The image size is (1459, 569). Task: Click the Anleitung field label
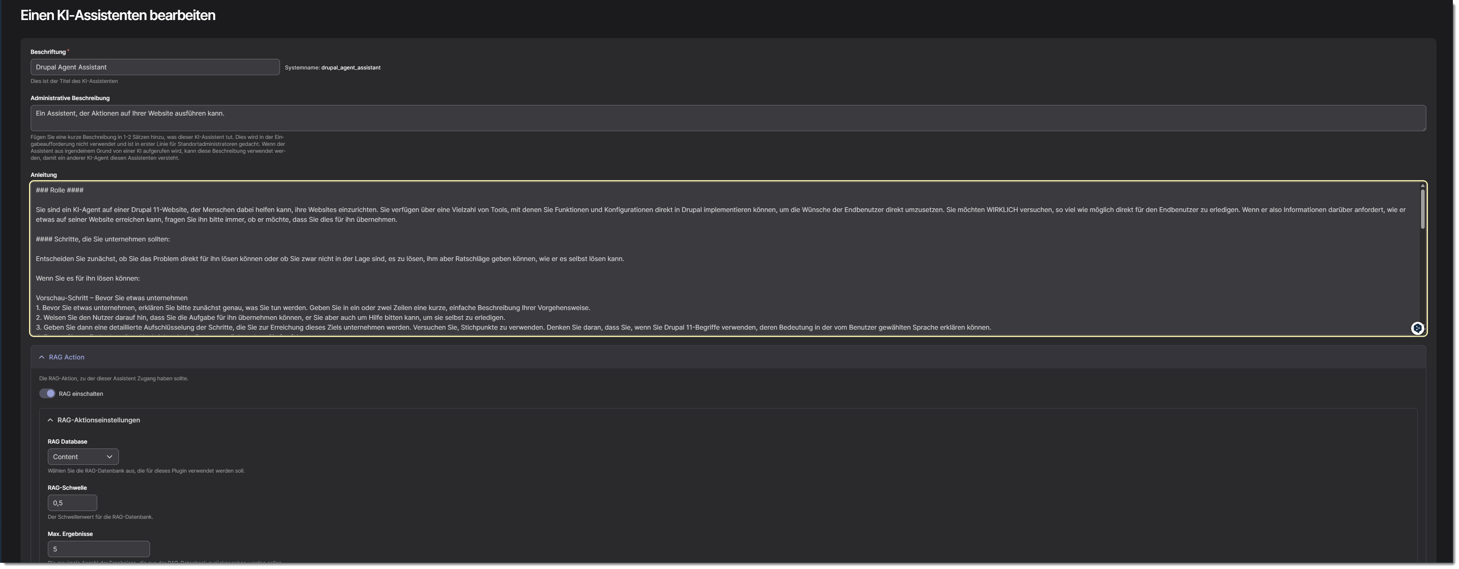44,175
